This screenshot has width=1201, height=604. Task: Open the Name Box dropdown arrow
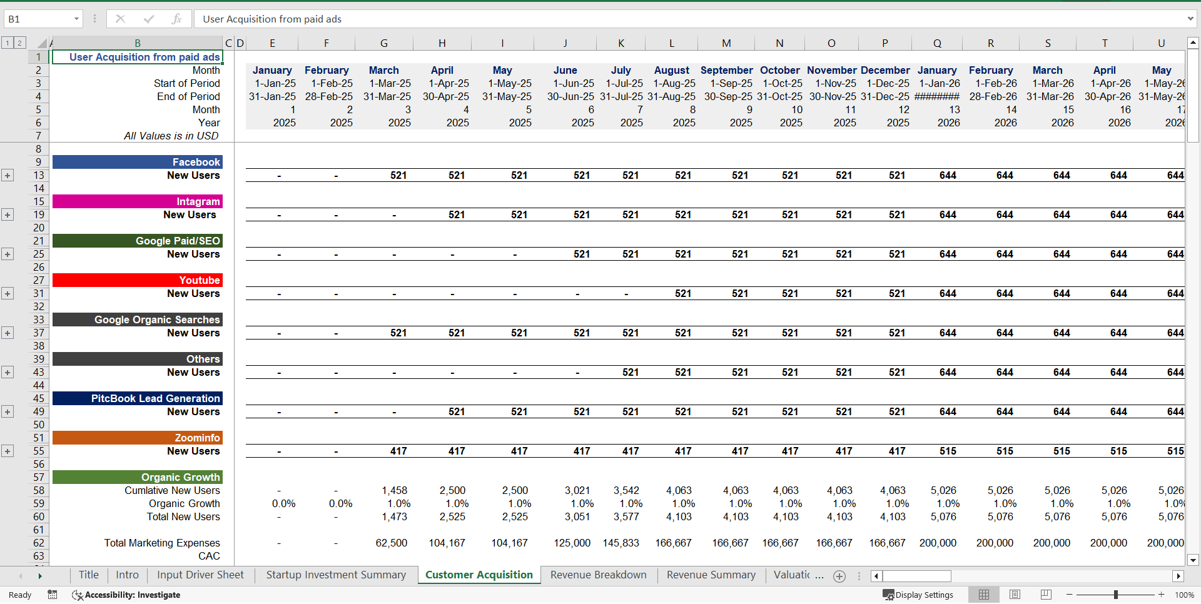tap(76, 19)
